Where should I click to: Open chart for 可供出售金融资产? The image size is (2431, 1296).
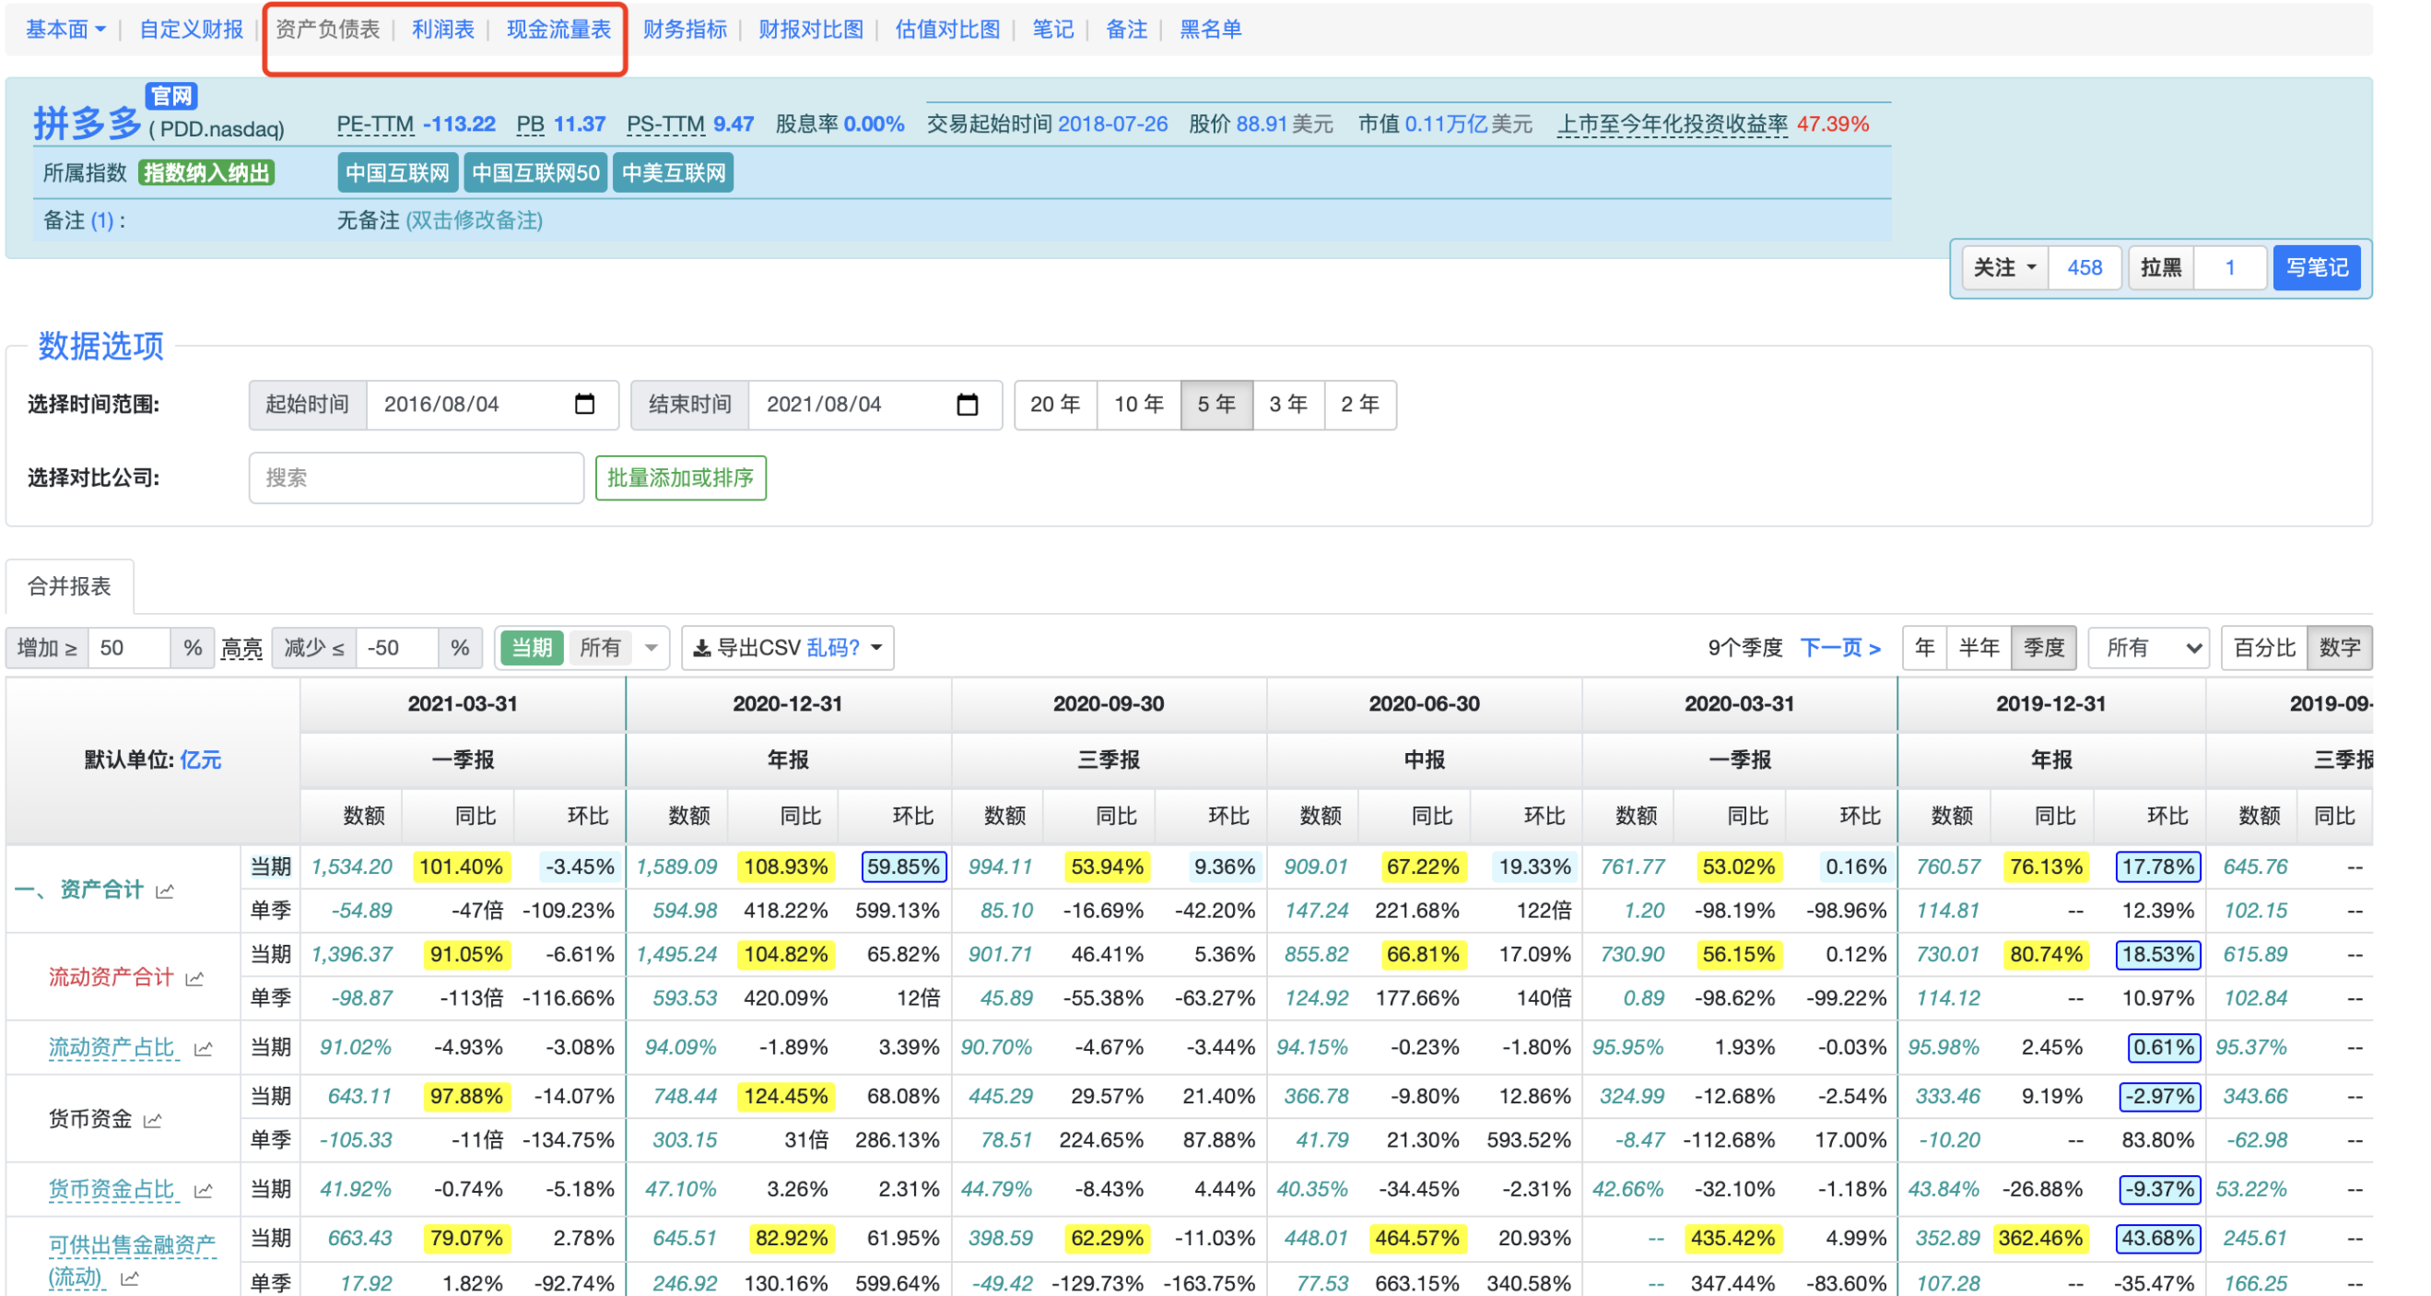click(x=131, y=1281)
